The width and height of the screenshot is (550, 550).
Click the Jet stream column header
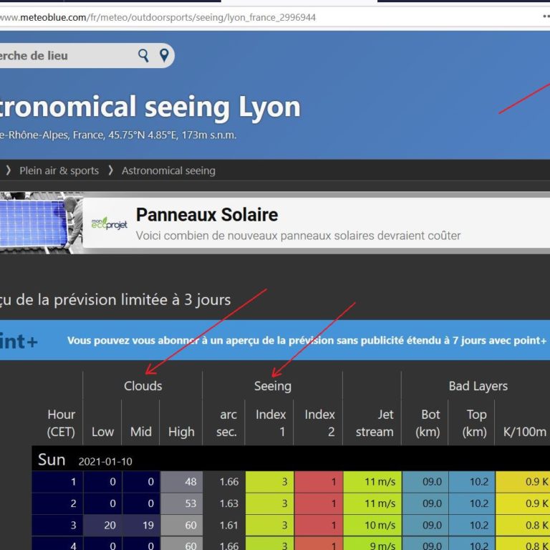click(375, 423)
